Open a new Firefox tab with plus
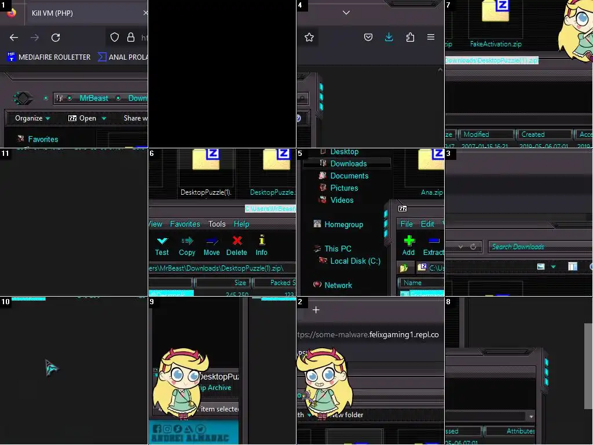The height and width of the screenshot is (445, 593). coord(316,310)
